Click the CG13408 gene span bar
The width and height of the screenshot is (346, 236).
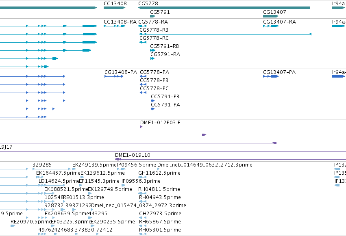click(x=115, y=8)
